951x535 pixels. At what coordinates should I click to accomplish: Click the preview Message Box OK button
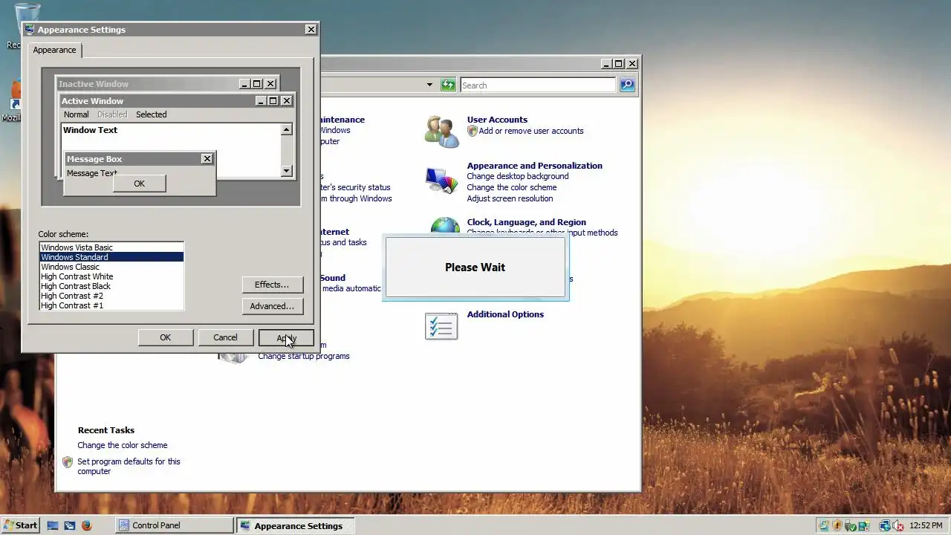[x=139, y=184]
